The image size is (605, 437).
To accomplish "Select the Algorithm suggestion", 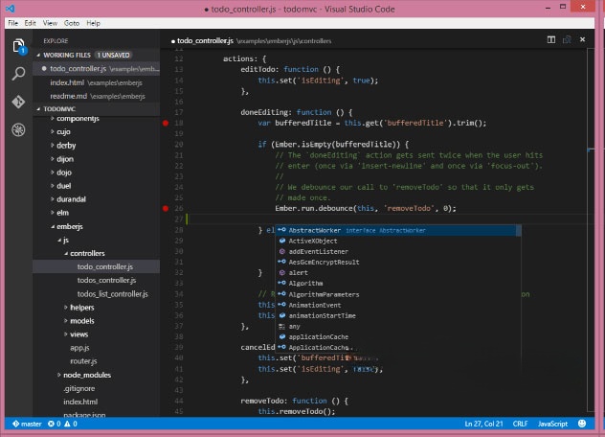I will pyautogui.click(x=398, y=284).
